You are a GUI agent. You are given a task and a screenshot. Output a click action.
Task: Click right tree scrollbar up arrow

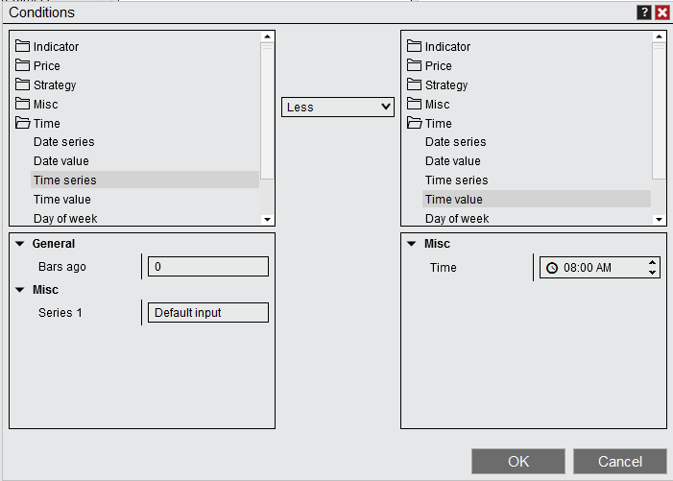click(659, 36)
